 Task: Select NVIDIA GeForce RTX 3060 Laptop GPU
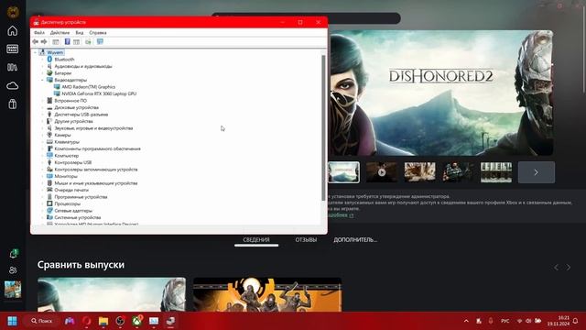(x=99, y=93)
